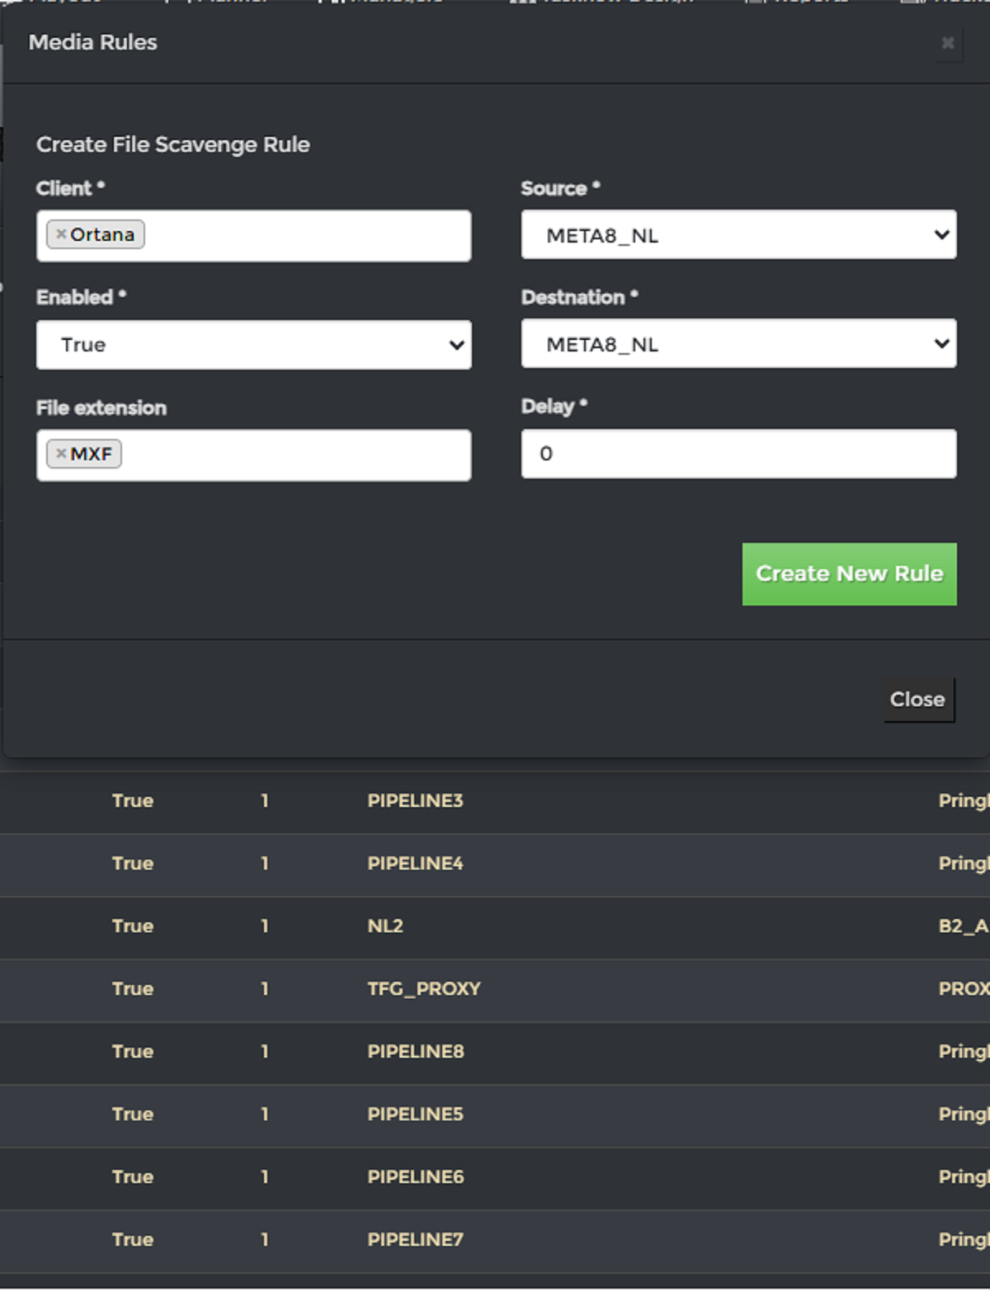Click into the Client input field
The width and height of the screenshot is (990, 1292).
[x=305, y=236]
